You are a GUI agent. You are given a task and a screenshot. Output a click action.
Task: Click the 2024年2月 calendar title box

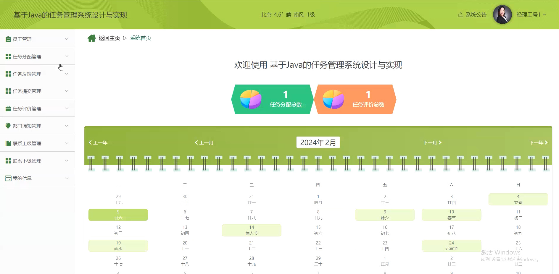(x=318, y=142)
